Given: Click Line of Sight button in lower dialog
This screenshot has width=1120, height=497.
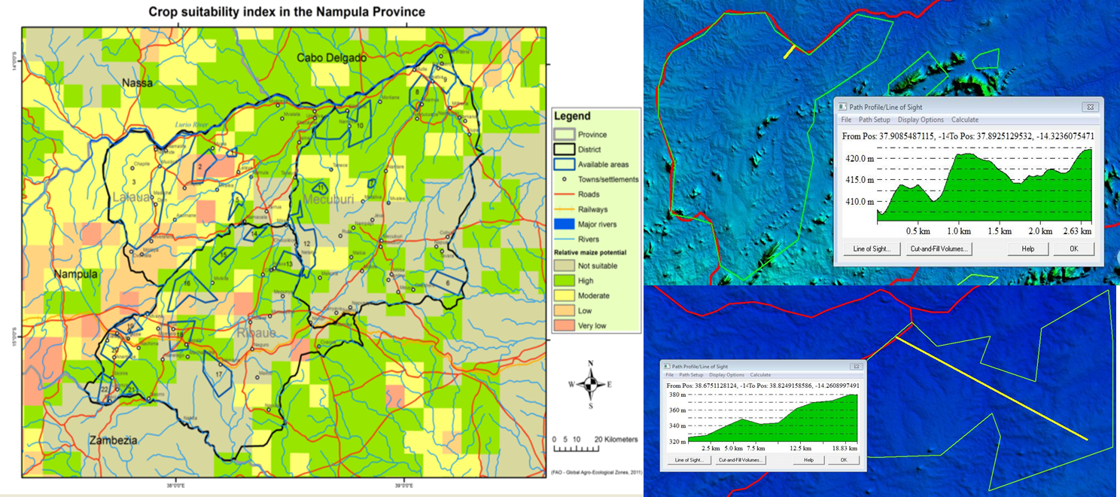Looking at the screenshot, I should pos(689,459).
